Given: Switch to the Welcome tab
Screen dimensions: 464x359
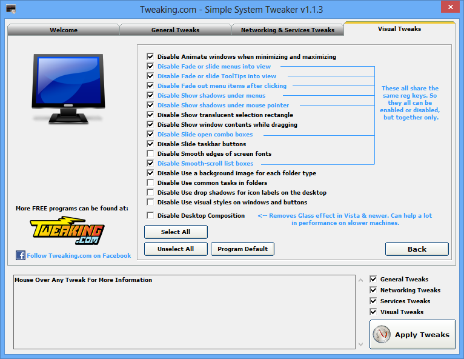Looking at the screenshot, I should click(64, 30).
